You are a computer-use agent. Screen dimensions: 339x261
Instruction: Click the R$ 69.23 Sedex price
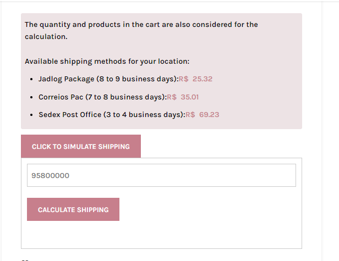click(x=203, y=115)
